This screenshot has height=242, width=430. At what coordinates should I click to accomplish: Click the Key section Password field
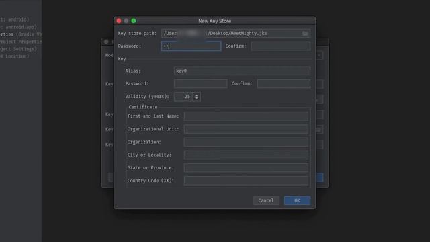[x=200, y=83]
